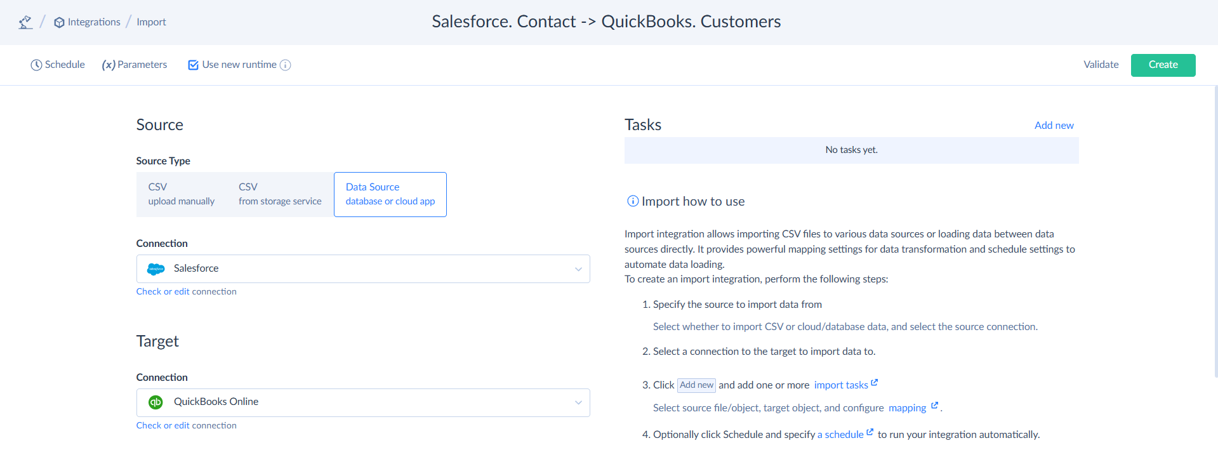This screenshot has width=1218, height=464.
Task: Select CSV from storage service source type
Action: point(280,194)
